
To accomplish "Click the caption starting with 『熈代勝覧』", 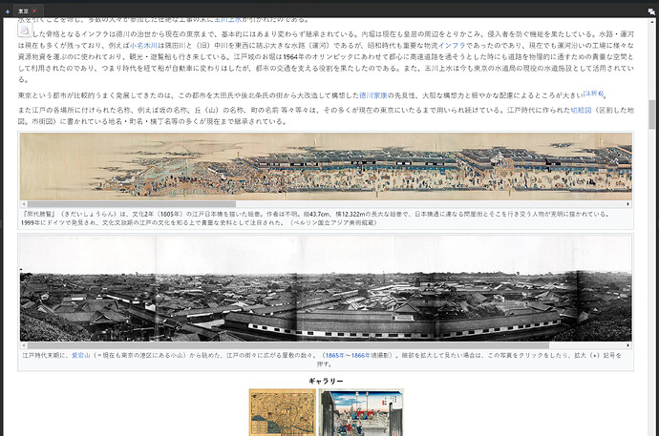I will (x=315, y=218).
